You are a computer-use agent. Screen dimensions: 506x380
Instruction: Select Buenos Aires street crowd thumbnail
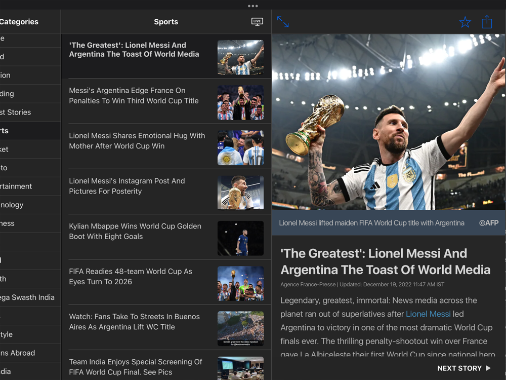(240, 329)
